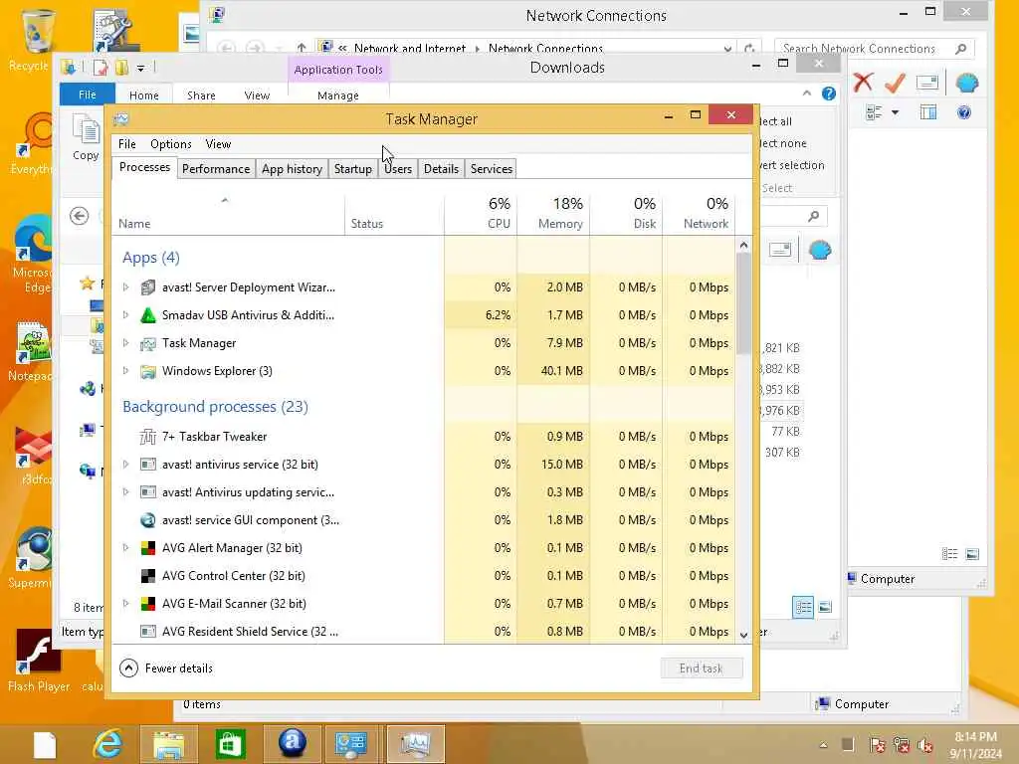The image size is (1019, 764).
Task: Show hidden system tray icons
Action: pyautogui.click(x=823, y=745)
